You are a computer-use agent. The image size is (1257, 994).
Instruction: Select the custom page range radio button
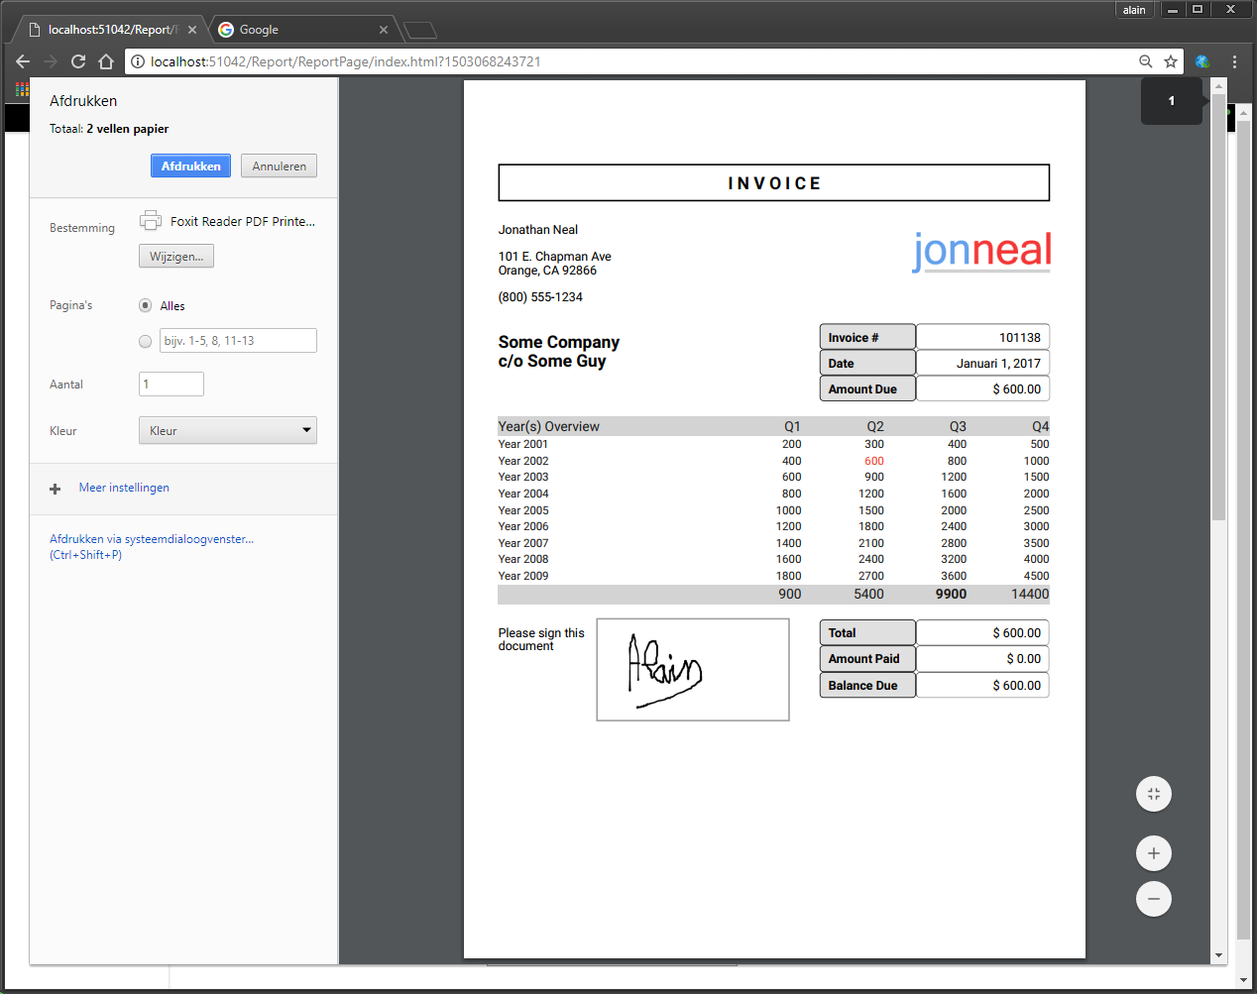pyautogui.click(x=146, y=341)
